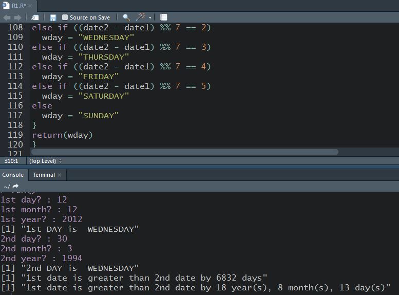
Task: Expand the code tools dropdown arrow
Action: (x=150, y=18)
